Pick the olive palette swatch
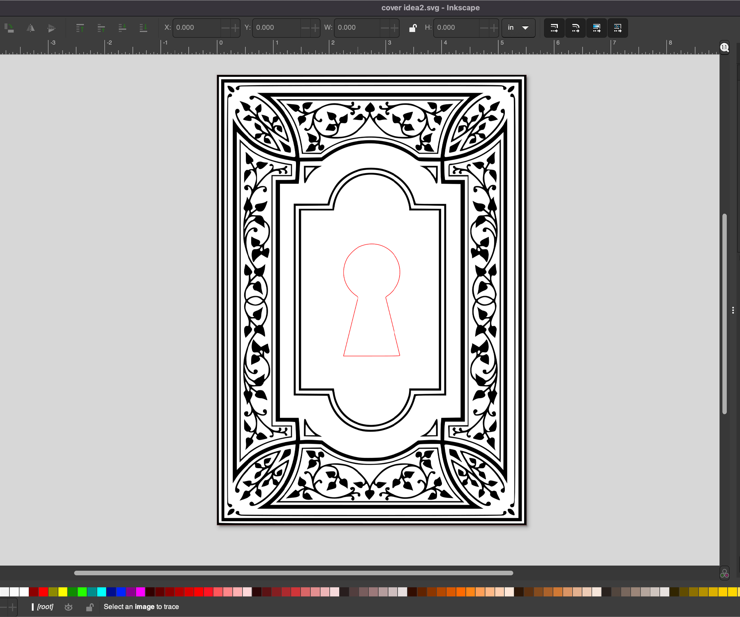740x617 pixels. (53, 592)
